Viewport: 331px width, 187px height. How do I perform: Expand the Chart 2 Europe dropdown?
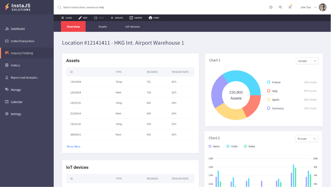306,139
